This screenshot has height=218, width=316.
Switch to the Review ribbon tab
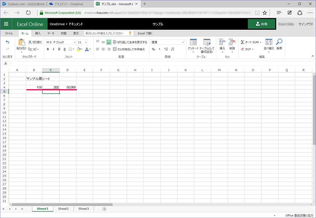[x=64, y=33]
